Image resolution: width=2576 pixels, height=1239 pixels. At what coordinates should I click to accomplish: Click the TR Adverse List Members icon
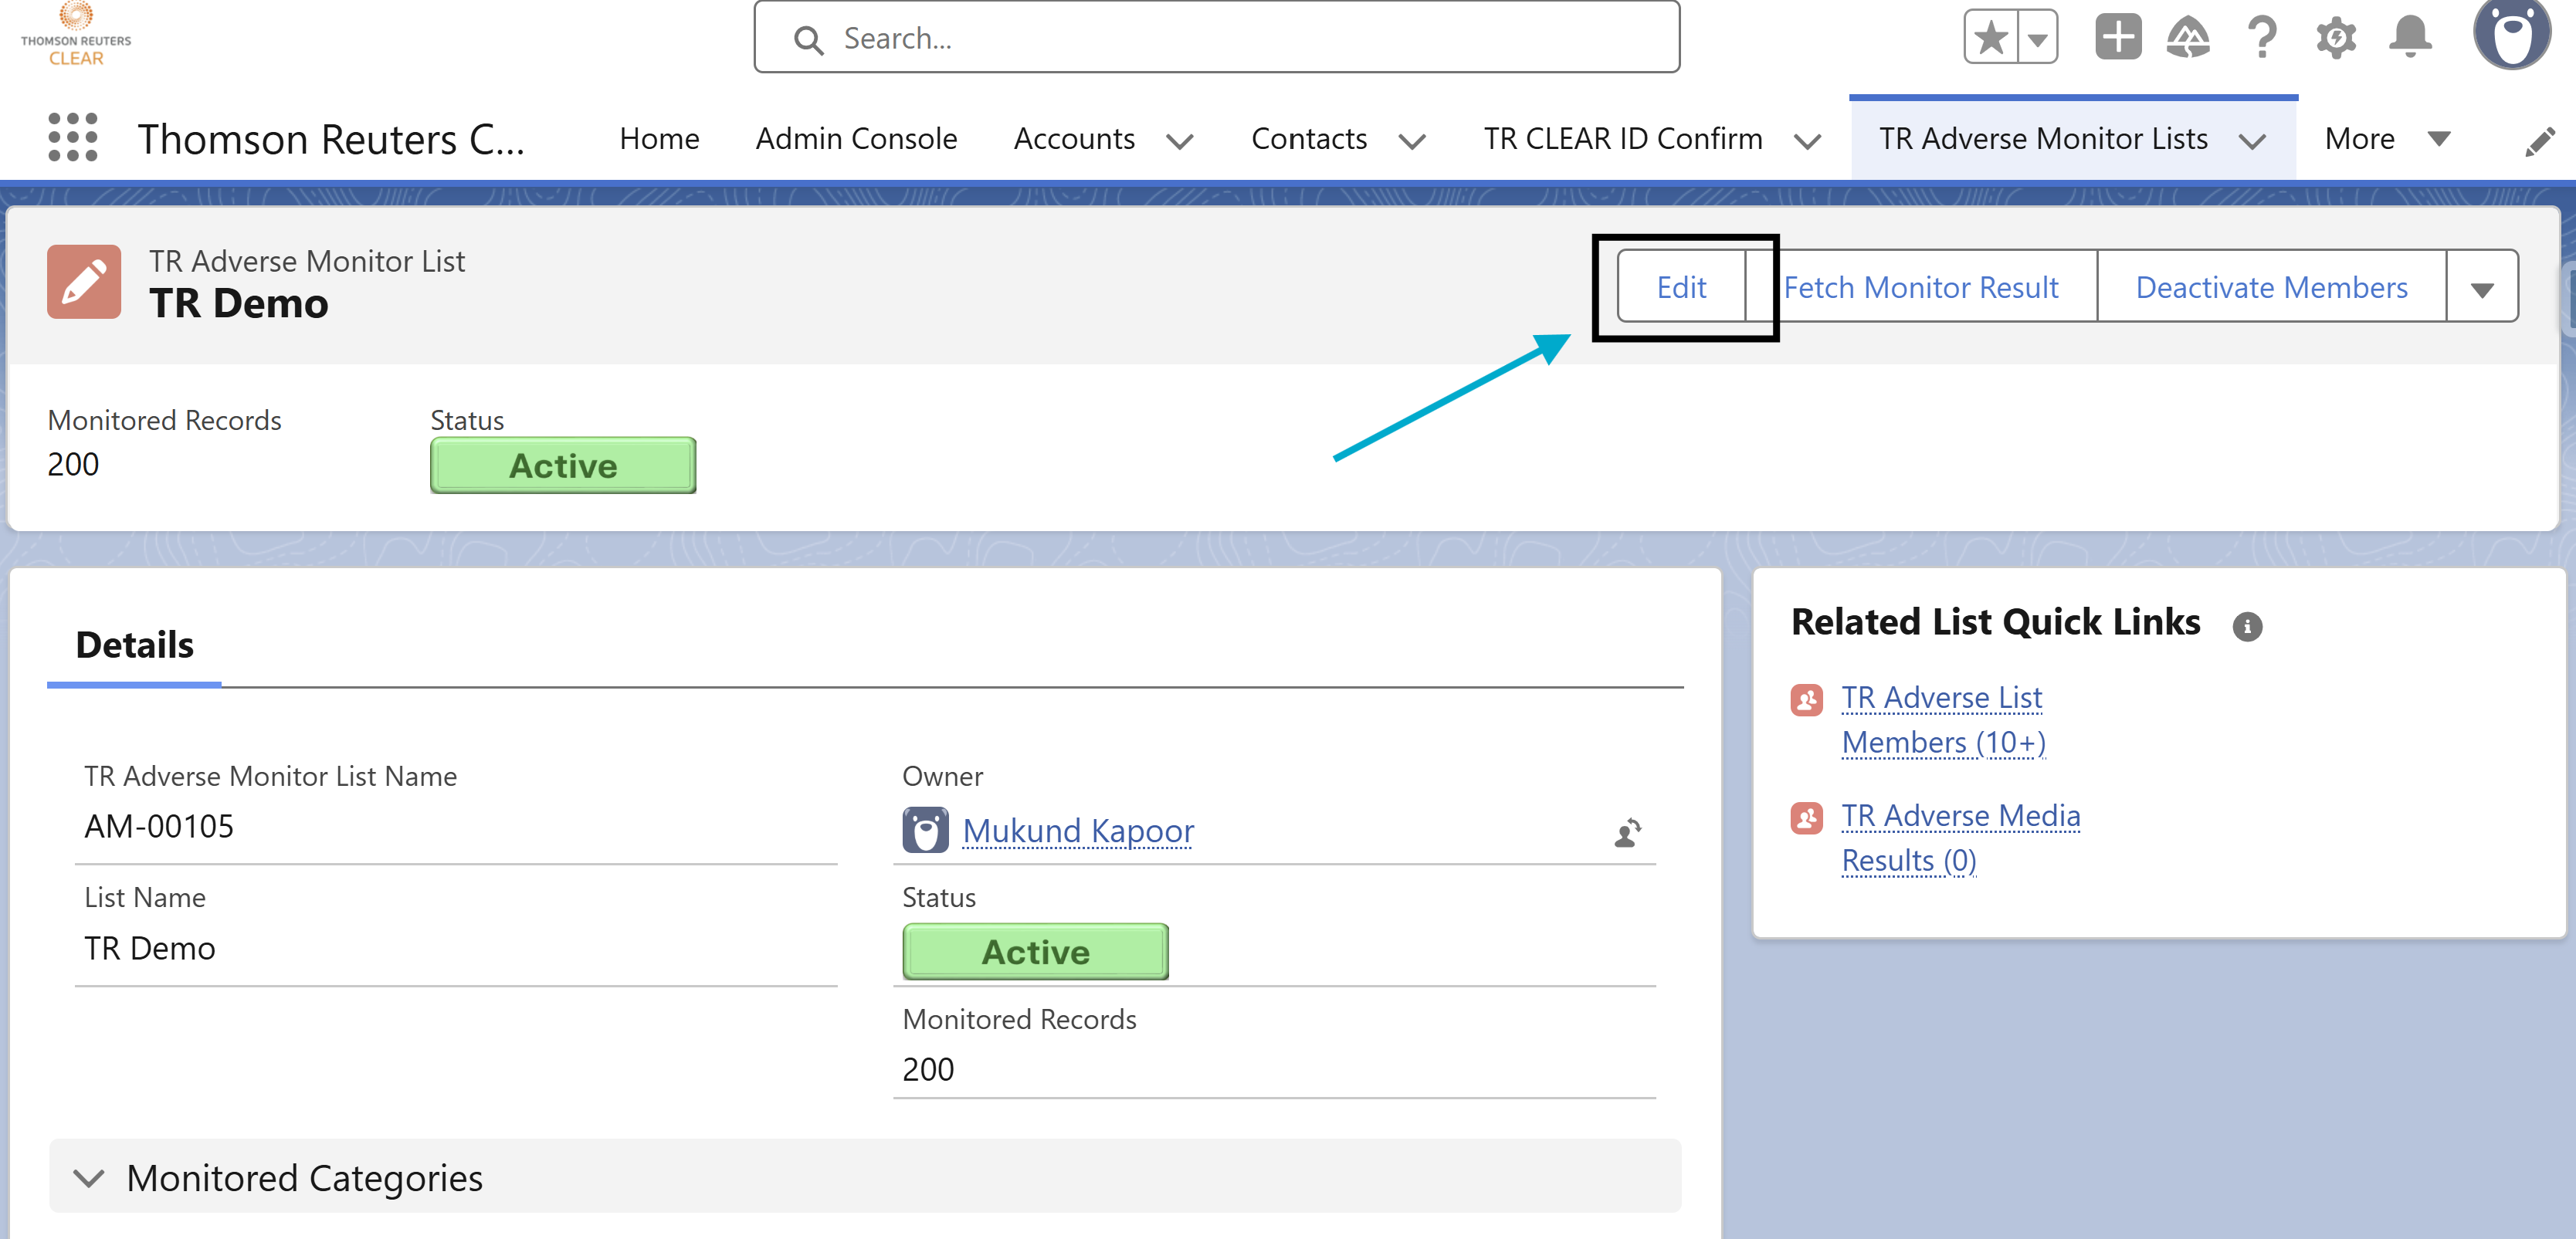tap(1806, 699)
